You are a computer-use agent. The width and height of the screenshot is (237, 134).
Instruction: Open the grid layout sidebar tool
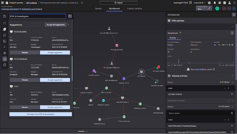(5, 53)
